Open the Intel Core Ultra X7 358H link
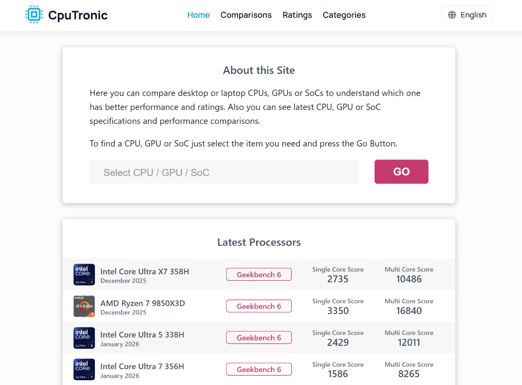Screen dimensions: 522x385 click(144, 271)
